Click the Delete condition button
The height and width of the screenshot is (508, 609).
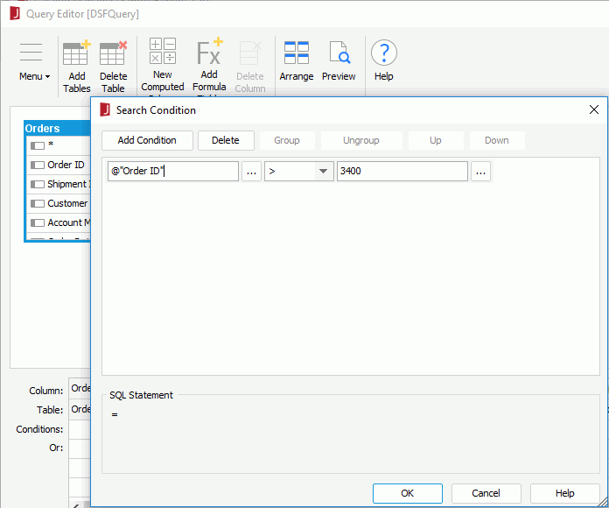(226, 140)
